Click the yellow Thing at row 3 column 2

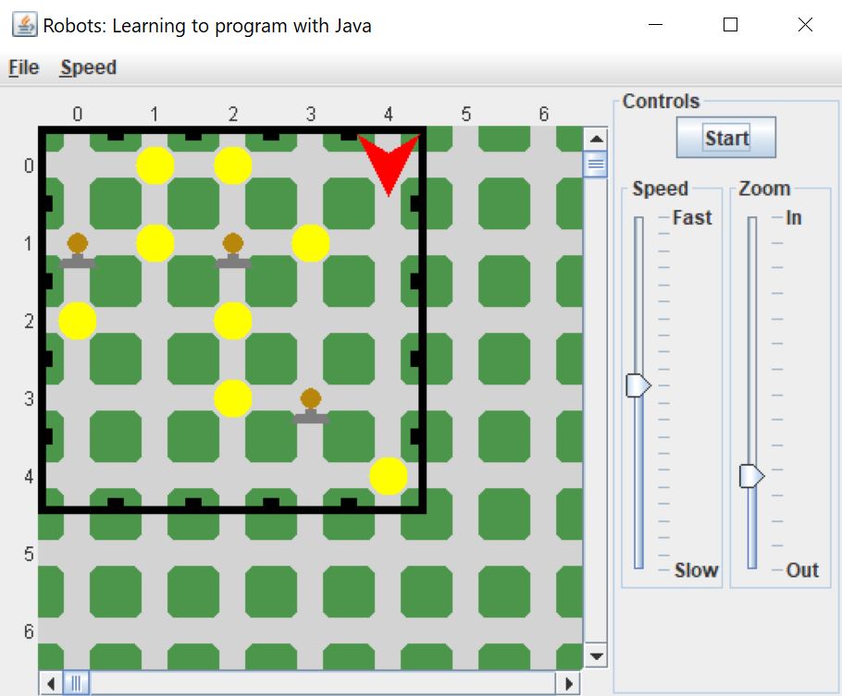(232, 398)
